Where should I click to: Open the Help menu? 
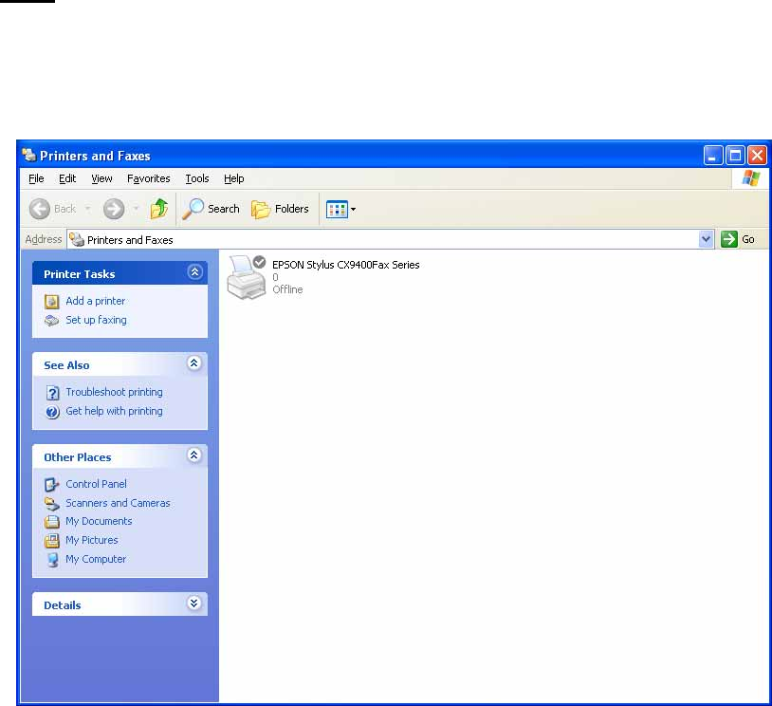tap(234, 178)
